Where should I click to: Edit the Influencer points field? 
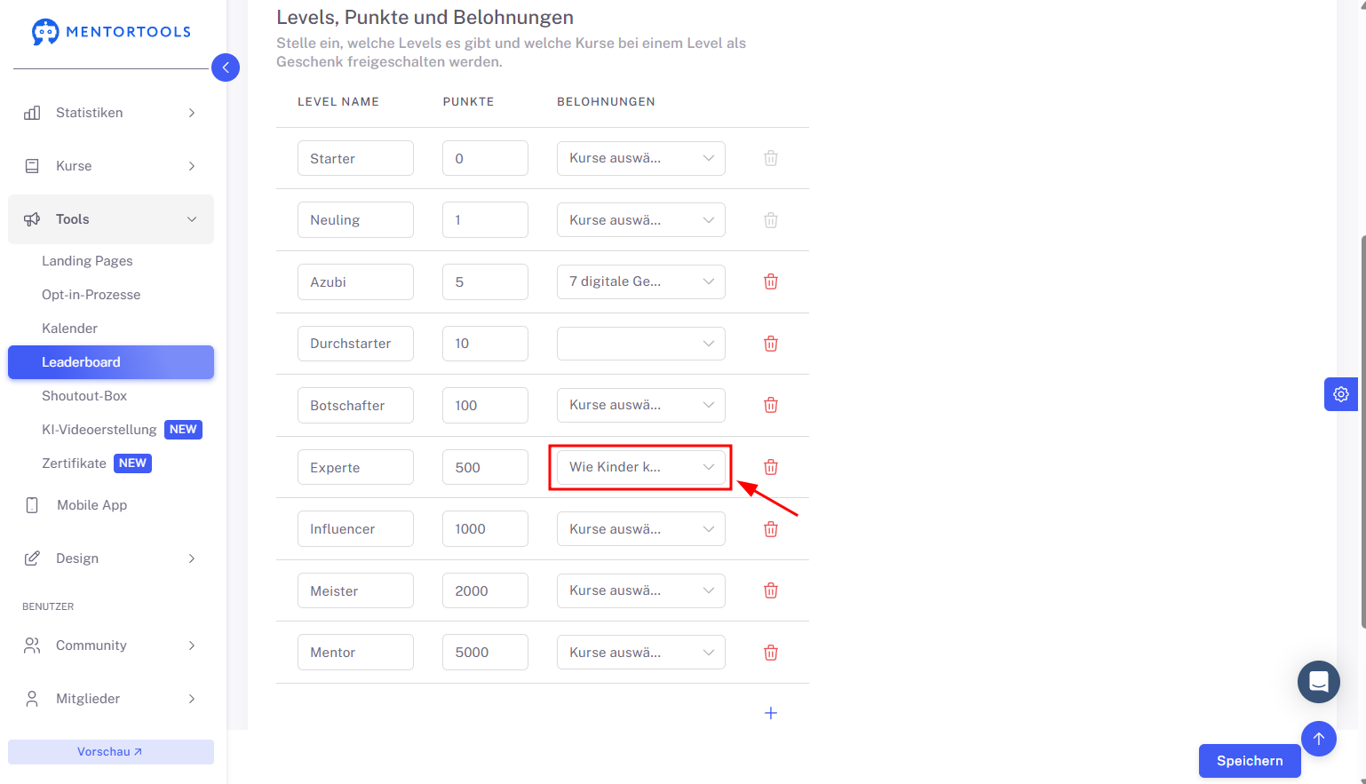click(x=485, y=529)
